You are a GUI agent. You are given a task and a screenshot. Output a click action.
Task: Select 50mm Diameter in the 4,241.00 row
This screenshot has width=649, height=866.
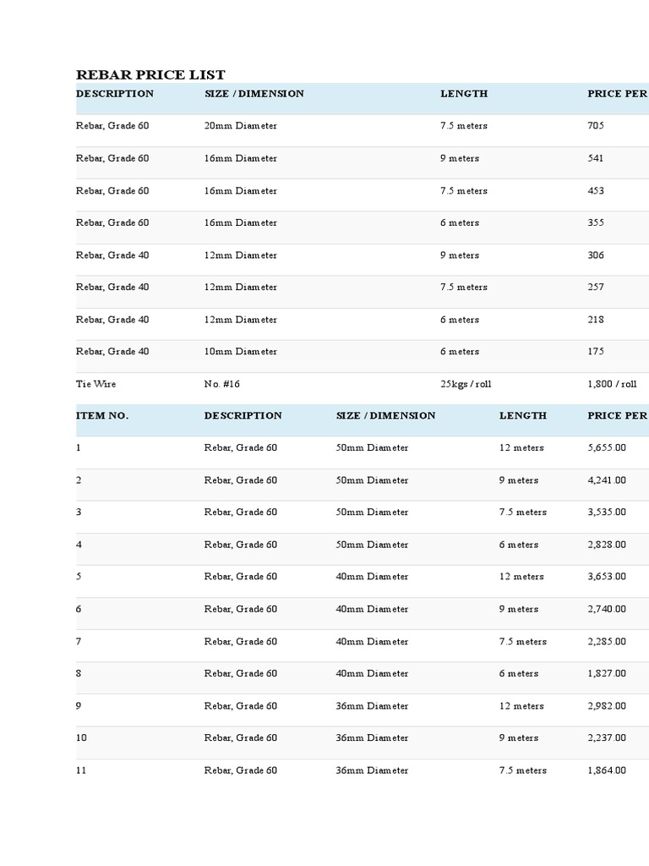pyautogui.click(x=372, y=480)
